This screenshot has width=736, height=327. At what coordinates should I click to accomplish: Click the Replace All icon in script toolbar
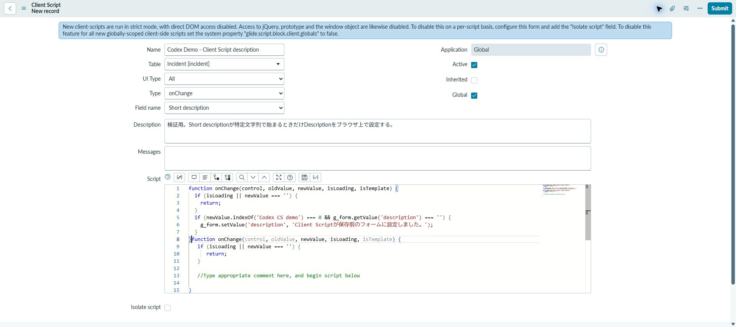[228, 177]
